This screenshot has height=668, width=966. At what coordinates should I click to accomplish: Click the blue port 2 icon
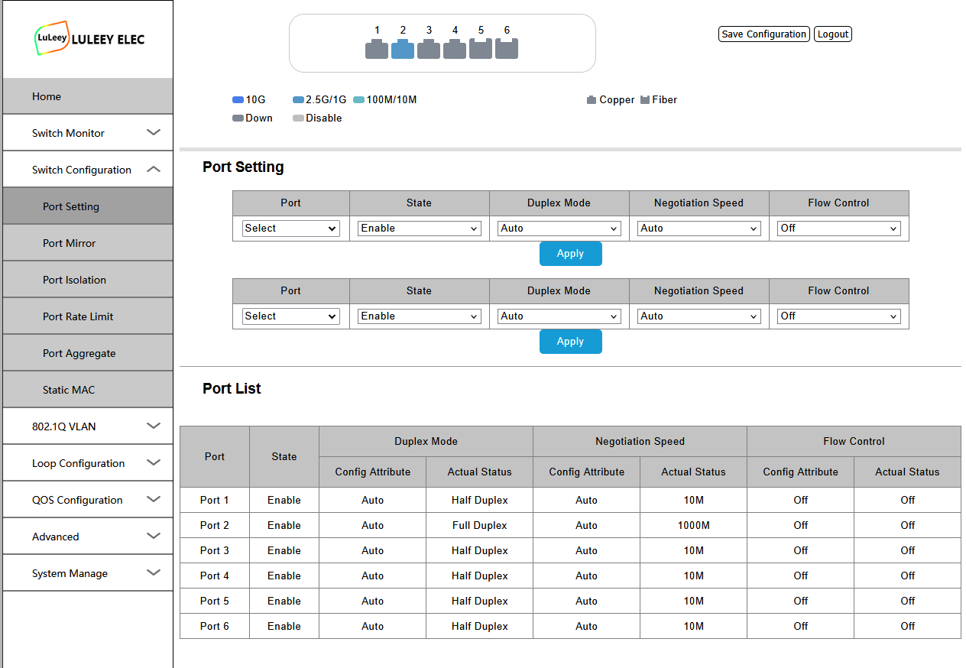(403, 49)
